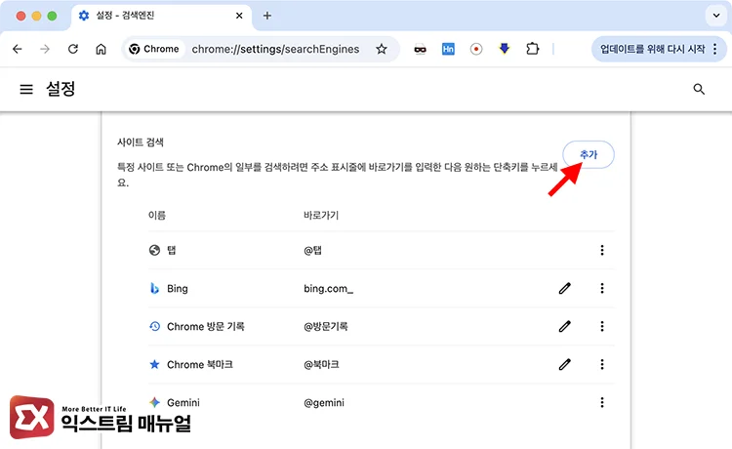Click the 추가 button to add site search
This screenshot has height=449, width=732.
tap(589, 154)
